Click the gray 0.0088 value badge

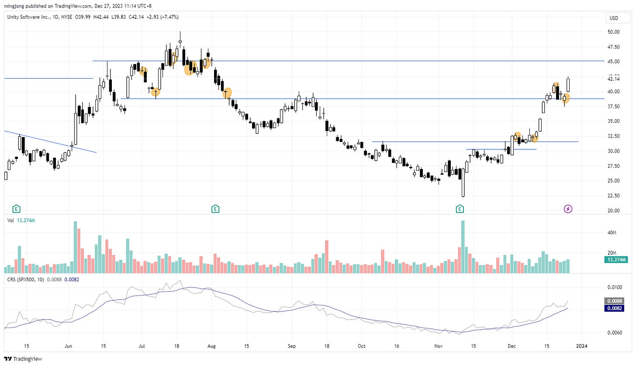tap(613, 300)
